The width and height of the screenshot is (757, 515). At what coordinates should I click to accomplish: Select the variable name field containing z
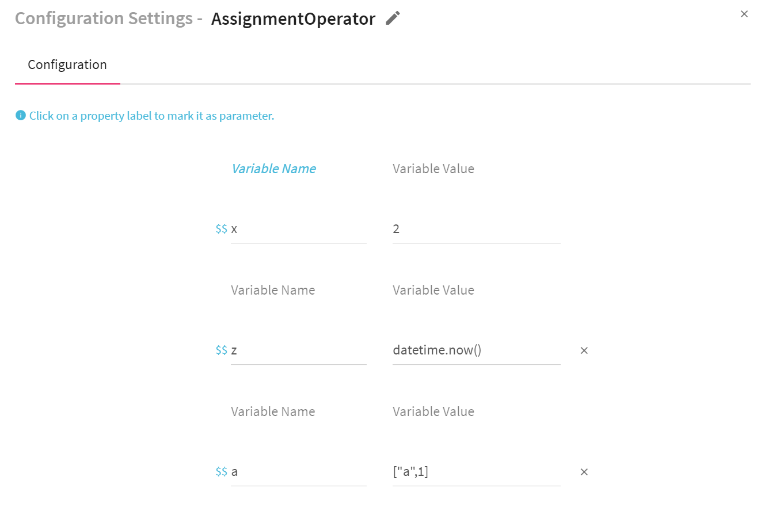[x=298, y=350]
